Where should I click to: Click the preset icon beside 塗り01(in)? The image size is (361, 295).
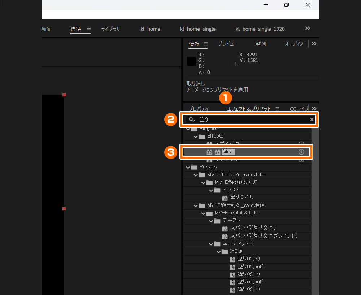233,259
